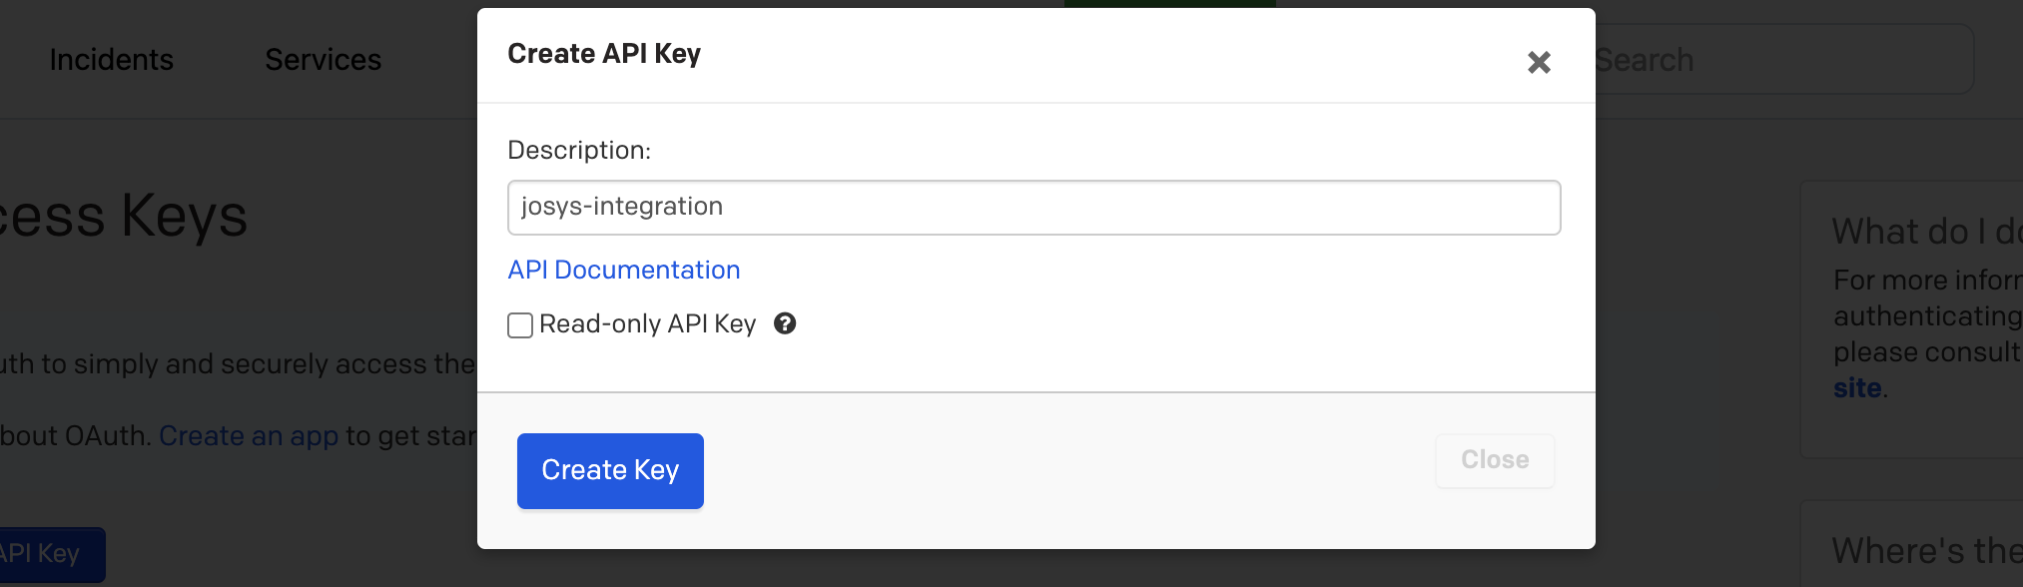Click the question mark help icon

[785, 323]
